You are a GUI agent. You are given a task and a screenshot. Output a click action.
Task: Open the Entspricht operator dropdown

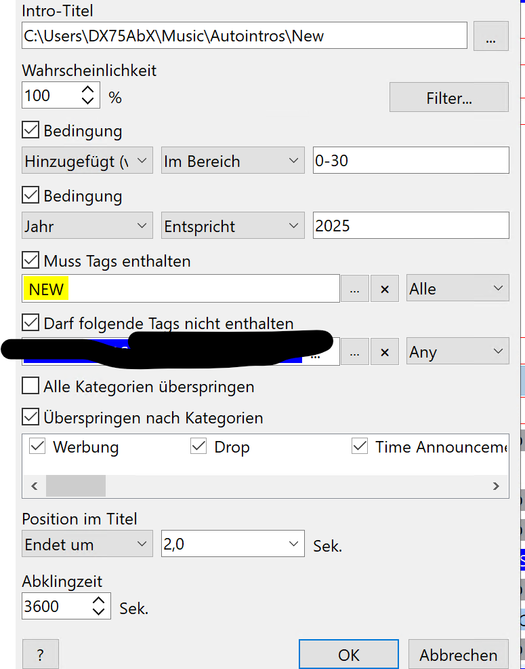[x=232, y=225]
